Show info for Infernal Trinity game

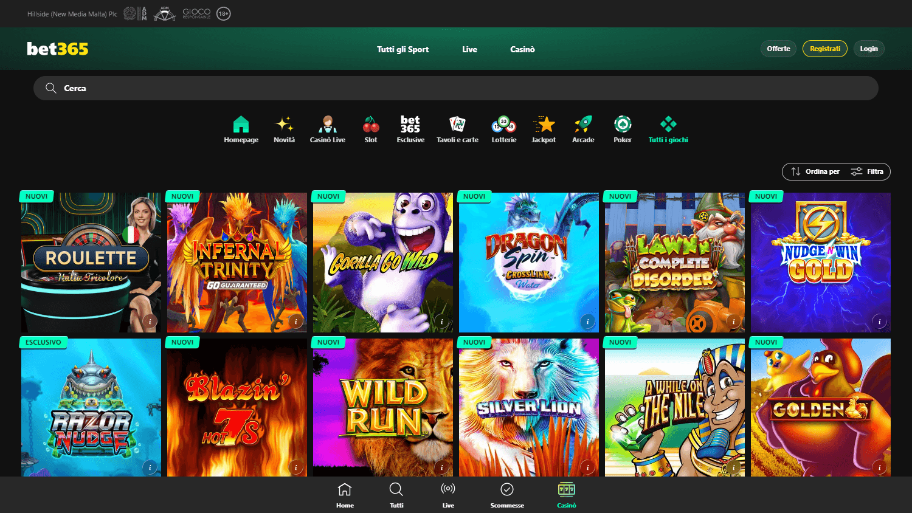click(295, 322)
